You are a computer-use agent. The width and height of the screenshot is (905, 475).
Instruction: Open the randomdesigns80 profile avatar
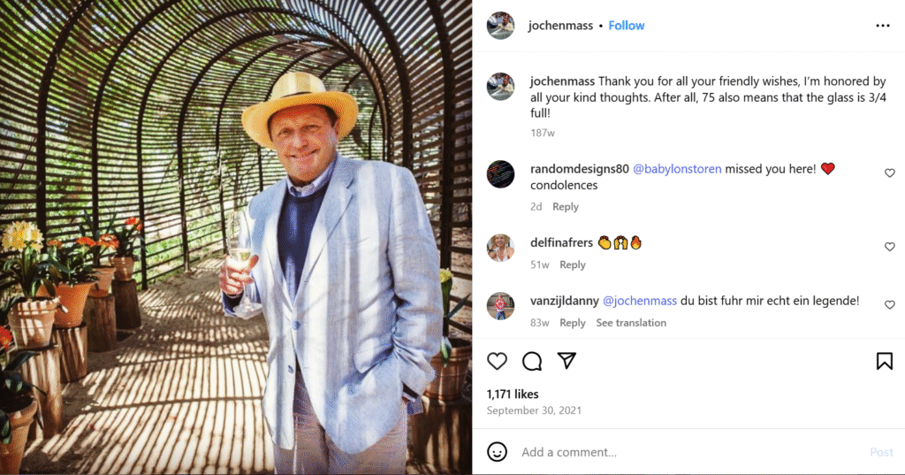coord(500,174)
